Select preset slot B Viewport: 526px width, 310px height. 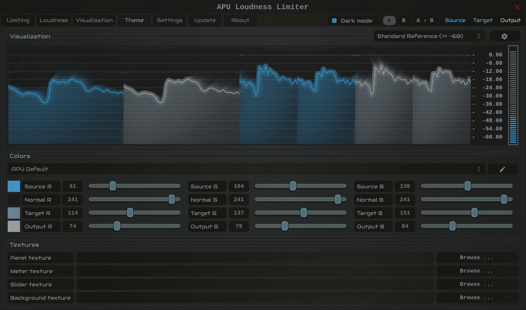coord(403,21)
